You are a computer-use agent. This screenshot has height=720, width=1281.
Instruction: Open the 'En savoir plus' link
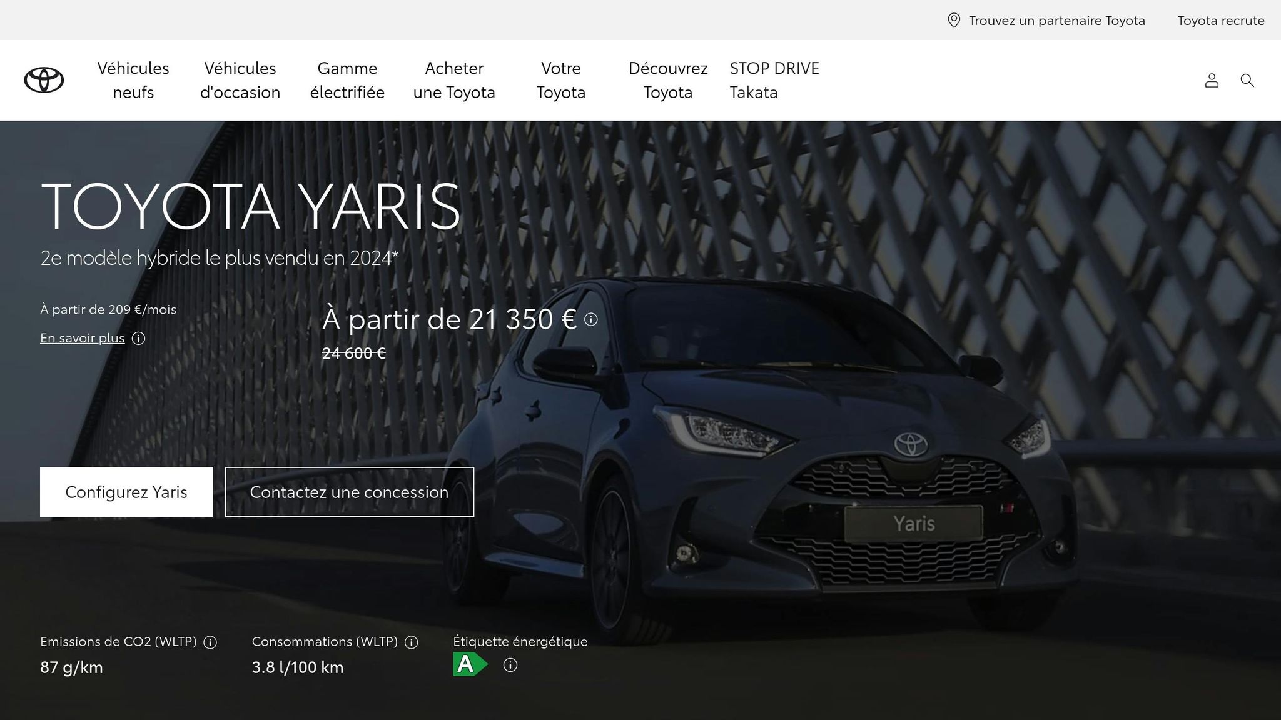[82, 338]
